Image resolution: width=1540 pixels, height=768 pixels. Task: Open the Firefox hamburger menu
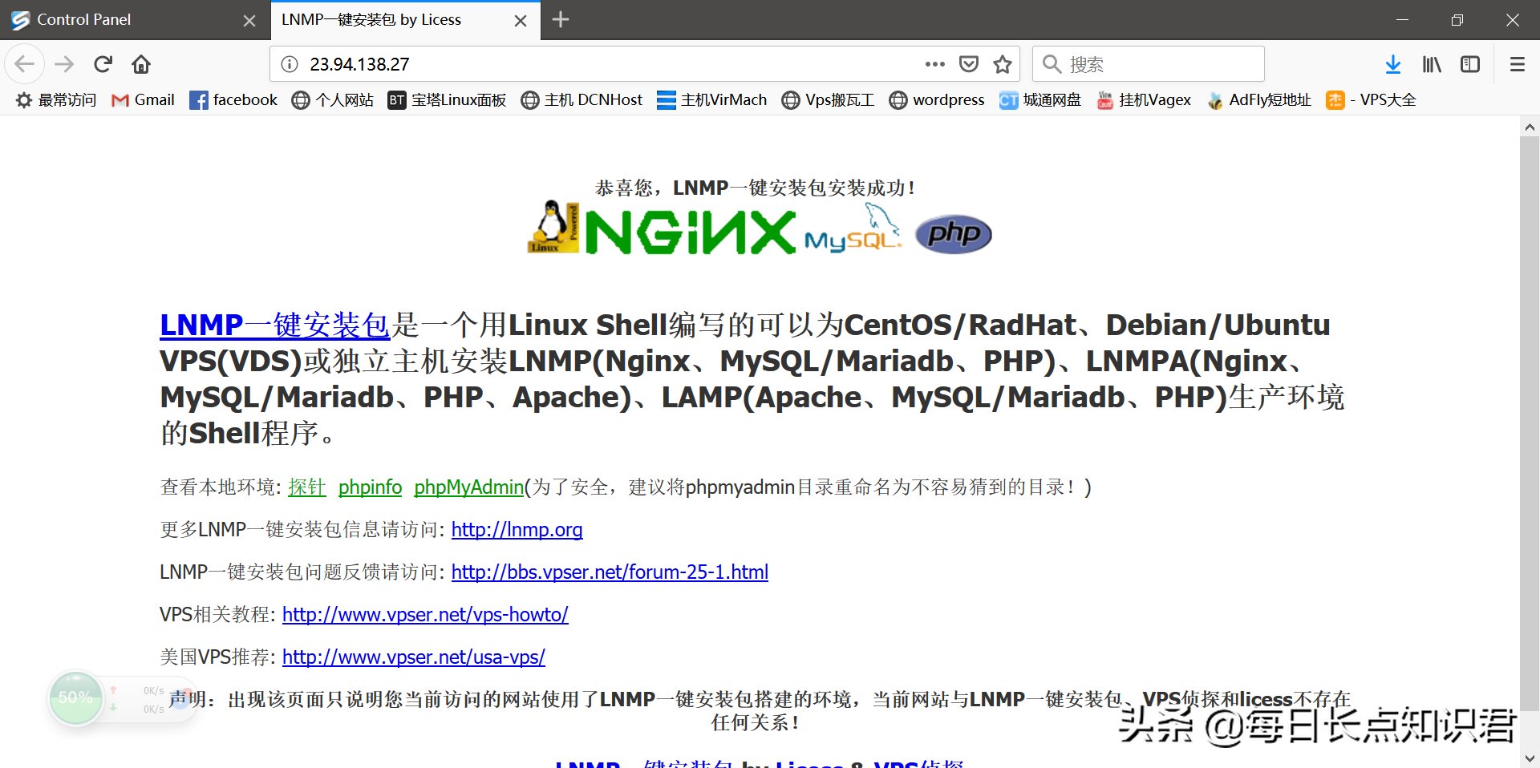[x=1518, y=64]
